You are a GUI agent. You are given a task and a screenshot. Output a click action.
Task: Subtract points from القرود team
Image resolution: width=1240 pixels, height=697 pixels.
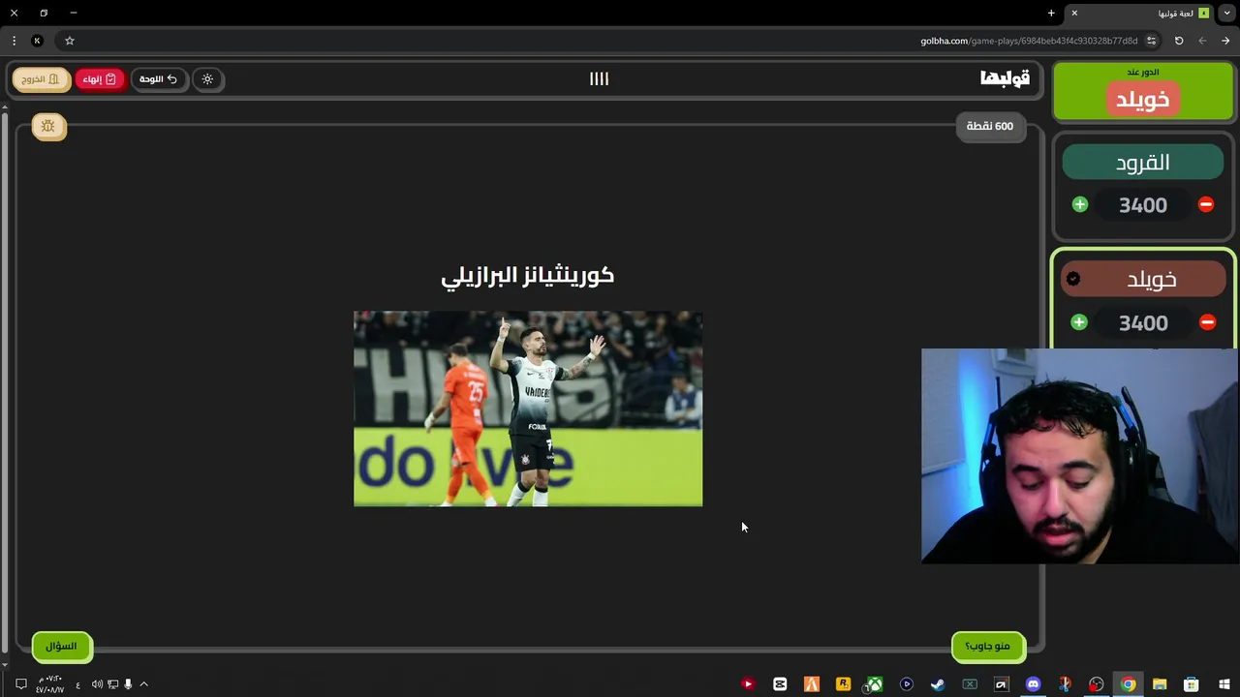pos(1206,204)
